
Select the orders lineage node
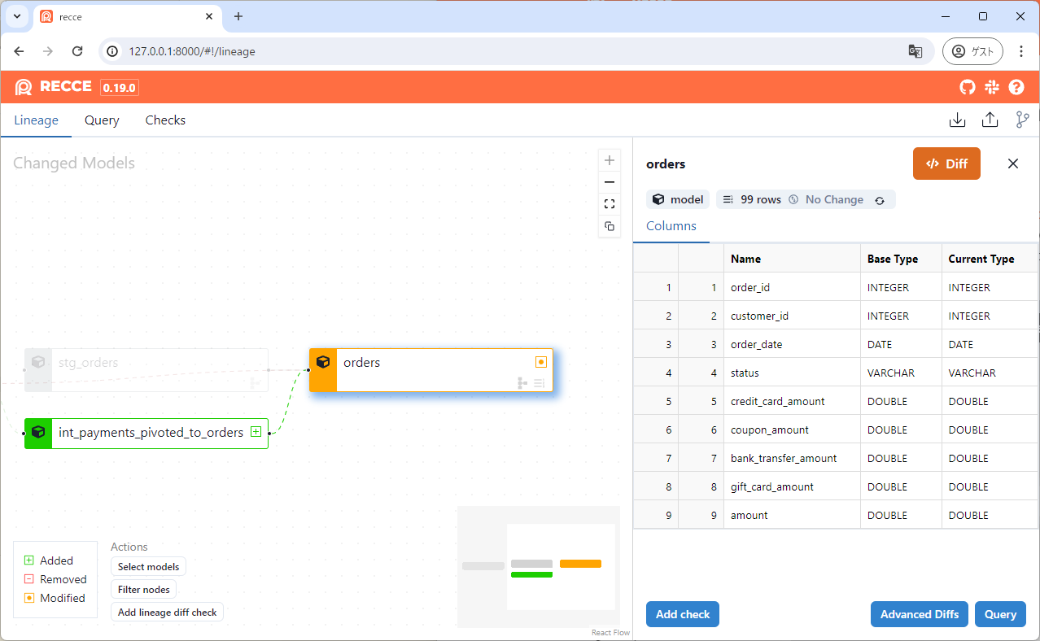click(x=431, y=370)
